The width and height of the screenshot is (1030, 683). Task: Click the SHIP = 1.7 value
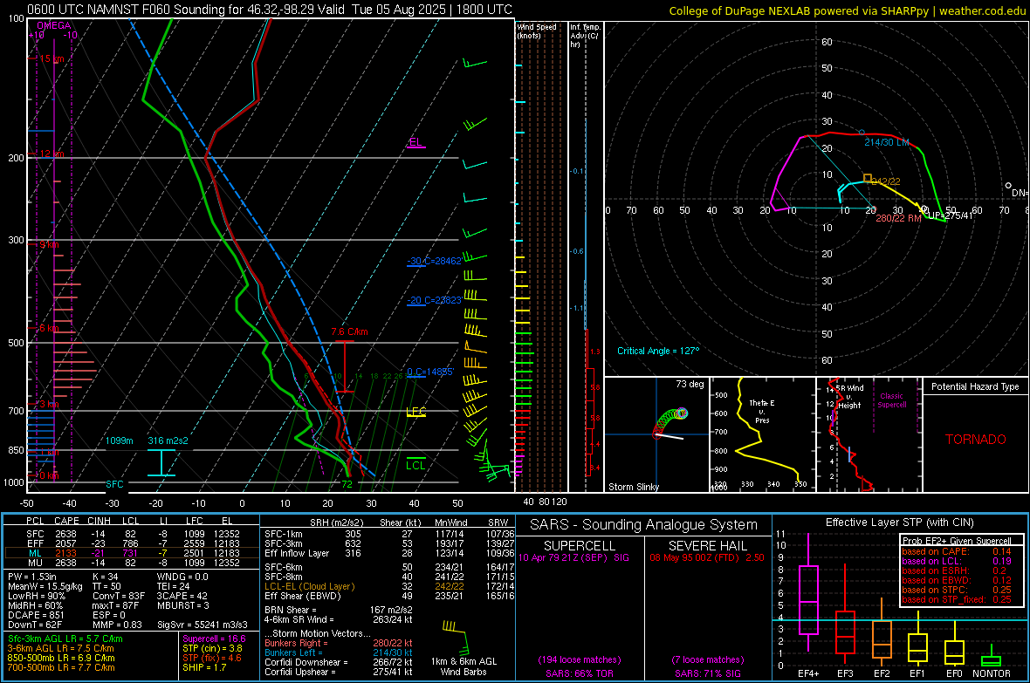(204, 667)
